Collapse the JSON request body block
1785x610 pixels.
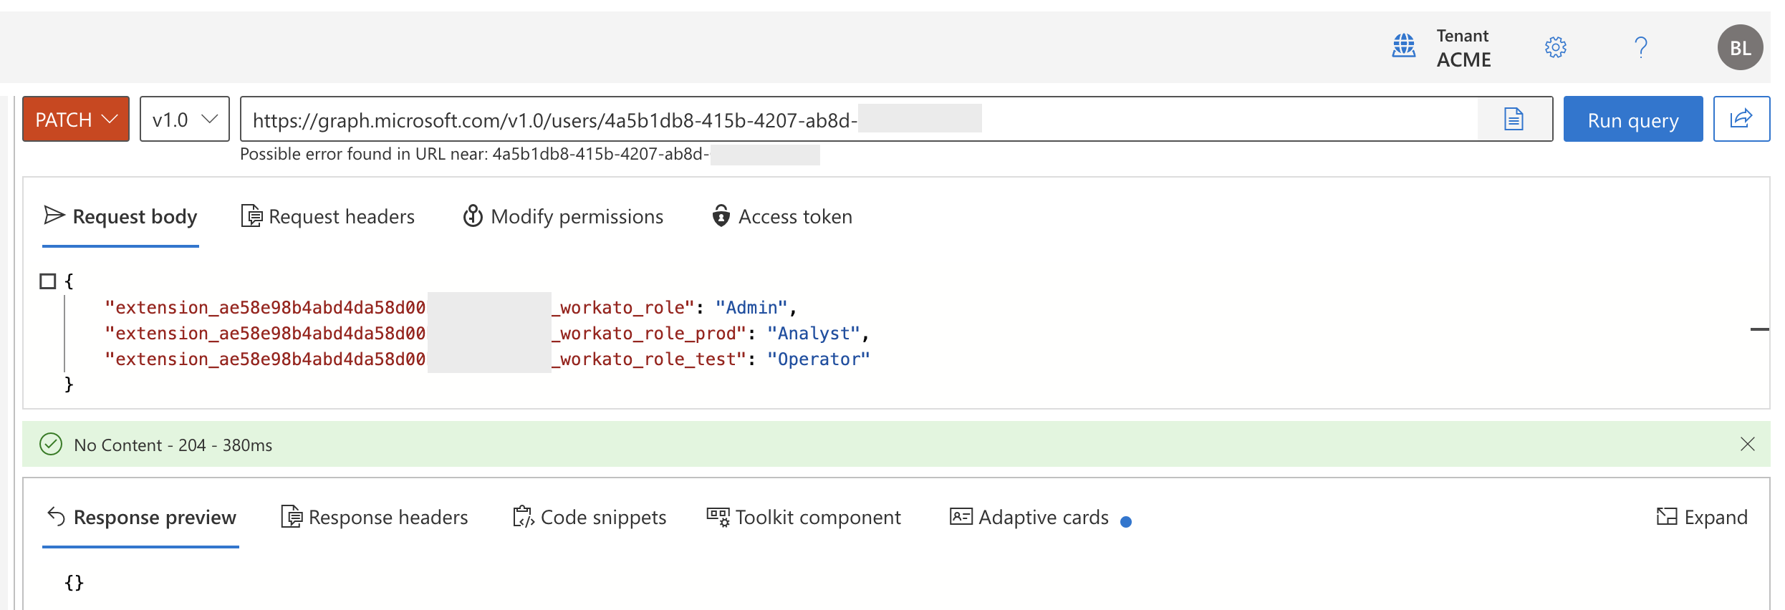tap(48, 281)
